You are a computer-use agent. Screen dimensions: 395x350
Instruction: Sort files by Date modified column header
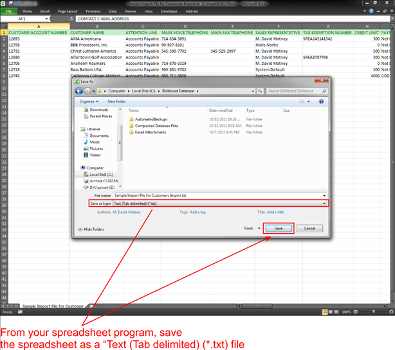click(x=221, y=110)
